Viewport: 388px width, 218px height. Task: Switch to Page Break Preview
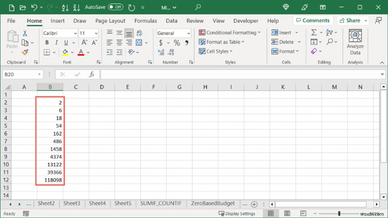(x=303, y=213)
